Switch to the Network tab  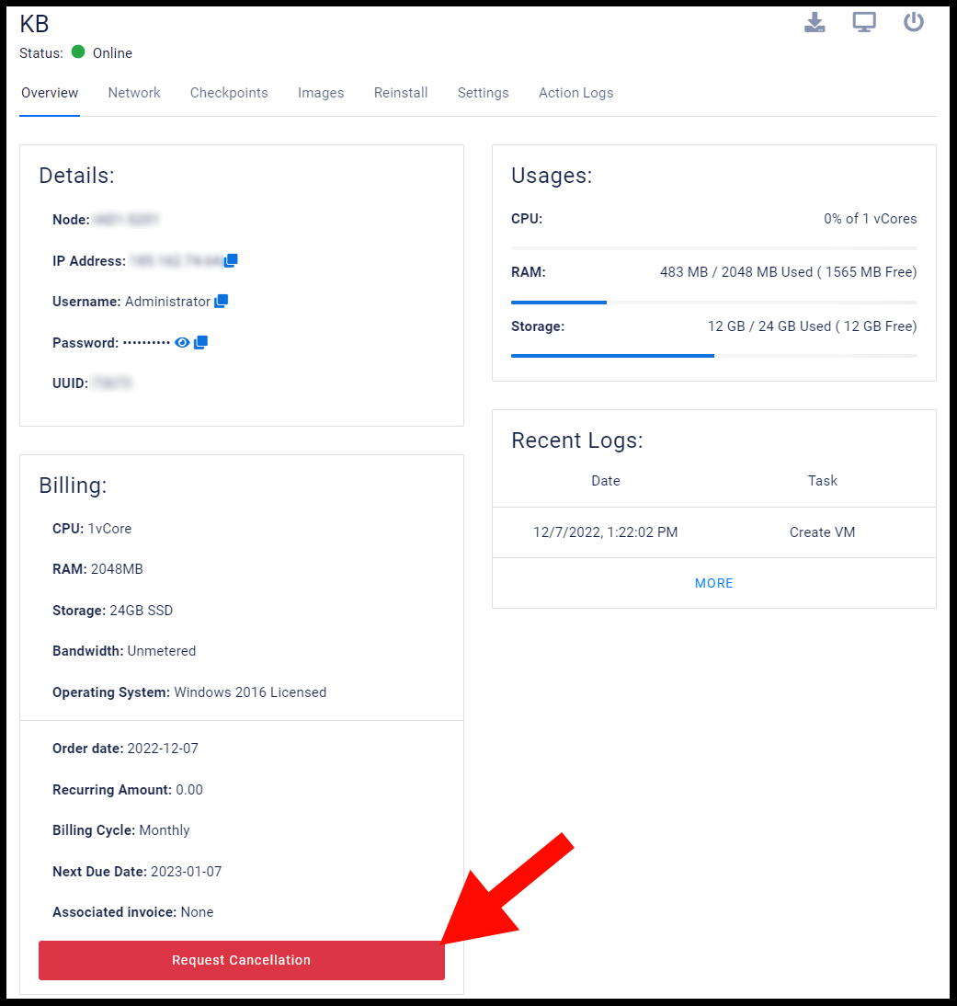134,93
